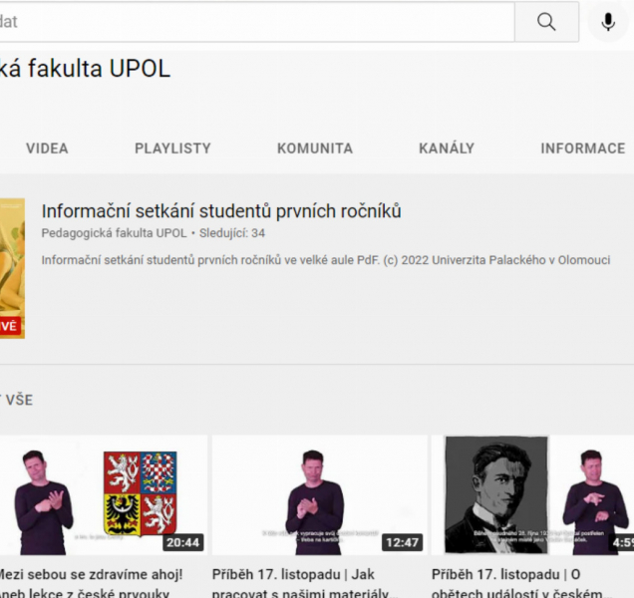Viewport: 634px width, 598px height.
Task: Play the video with Czech coat of arms thumbnail
Action: (104, 494)
